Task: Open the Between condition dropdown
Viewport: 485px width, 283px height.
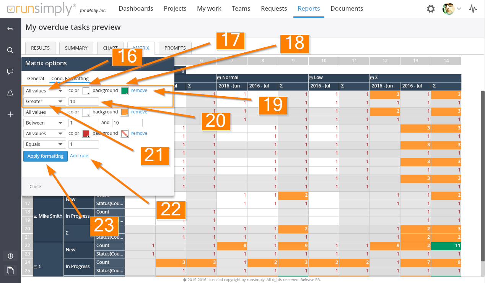Action: (44, 123)
